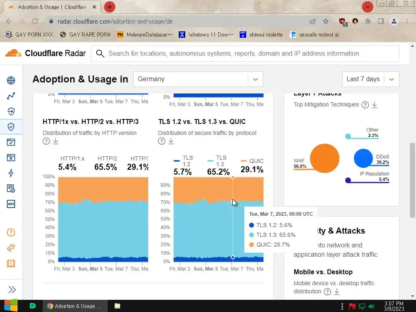The width and height of the screenshot is (416, 312).
Task: Open a new browser tab
Action: click(110, 7)
